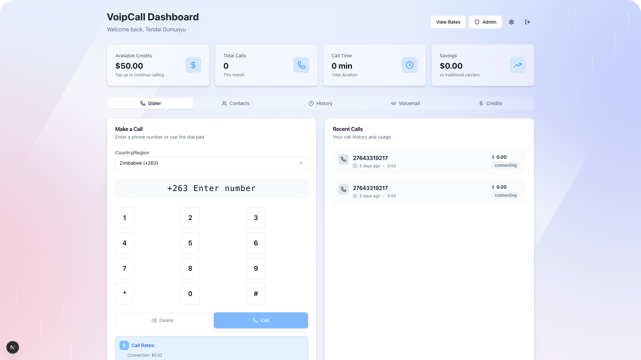Click the phone icon on Total Calls card

tap(301, 65)
